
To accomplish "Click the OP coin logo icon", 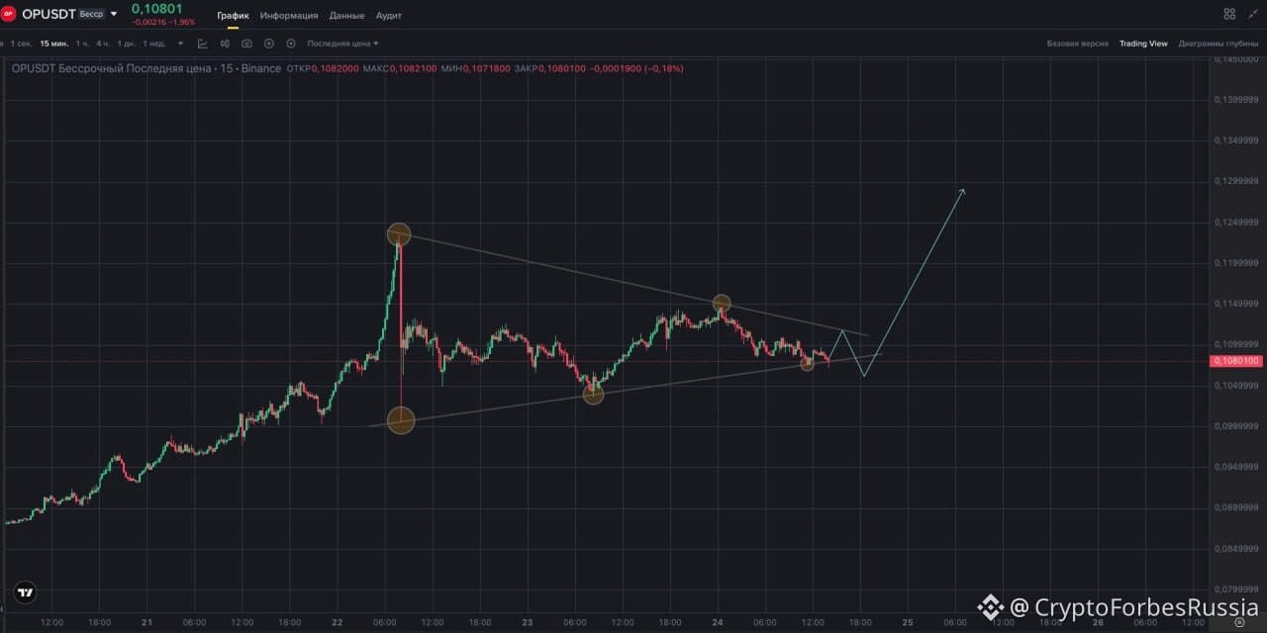I will pos(8,14).
